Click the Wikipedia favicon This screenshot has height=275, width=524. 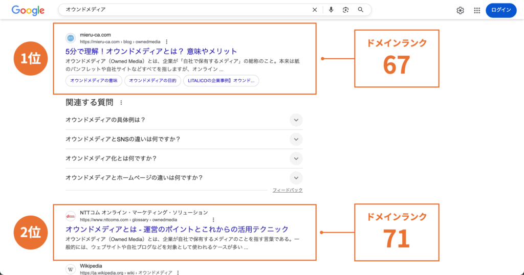tap(71, 269)
